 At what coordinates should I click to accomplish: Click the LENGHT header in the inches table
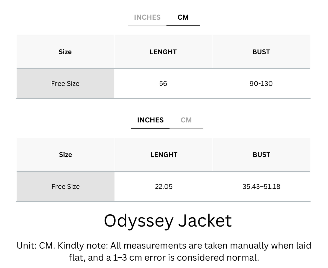tap(164, 155)
